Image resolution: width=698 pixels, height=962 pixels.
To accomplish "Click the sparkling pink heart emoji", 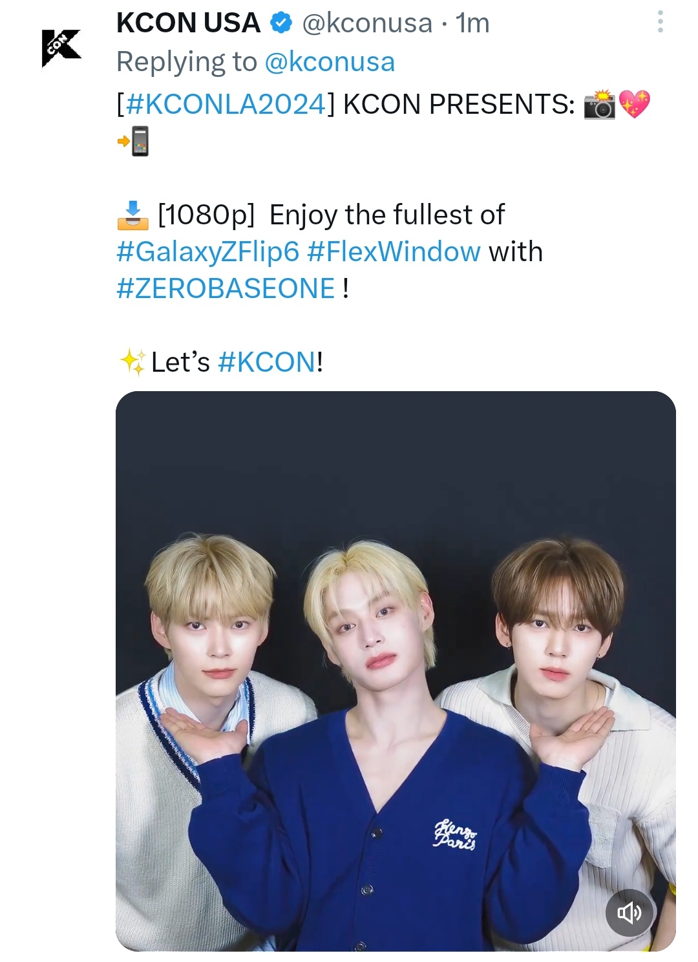I will point(634,104).
